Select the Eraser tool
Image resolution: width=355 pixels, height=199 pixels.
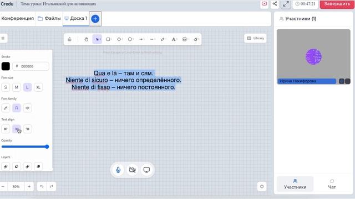pos(196,39)
